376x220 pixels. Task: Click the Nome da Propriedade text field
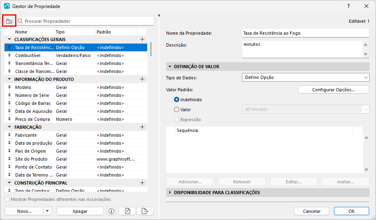pos(305,33)
